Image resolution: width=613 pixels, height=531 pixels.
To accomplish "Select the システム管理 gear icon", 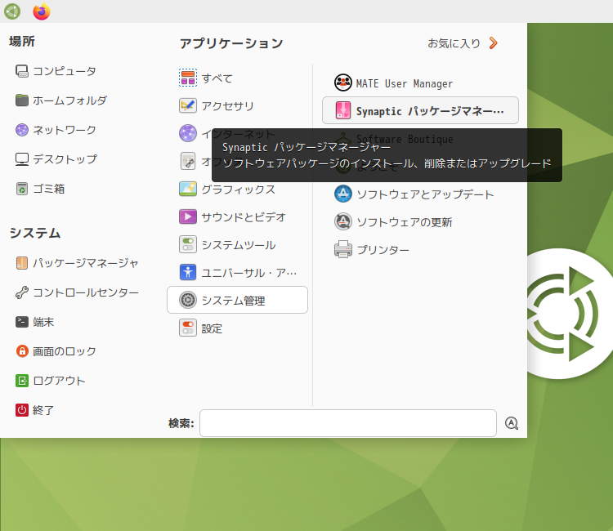I will 188,300.
